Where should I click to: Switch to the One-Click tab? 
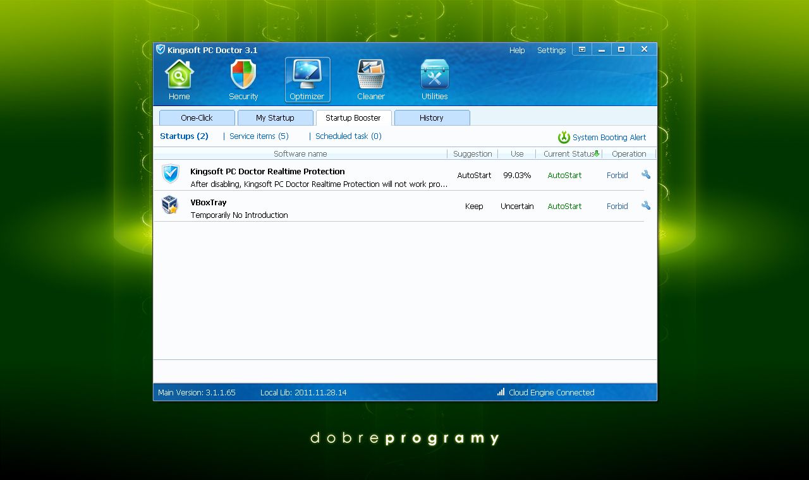coord(197,117)
